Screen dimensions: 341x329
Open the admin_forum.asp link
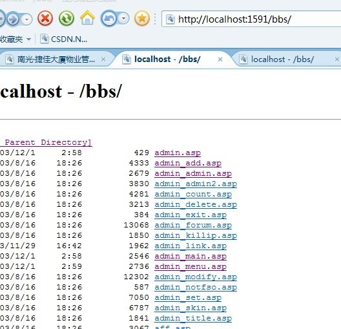pyautogui.click(x=193, y=225)
